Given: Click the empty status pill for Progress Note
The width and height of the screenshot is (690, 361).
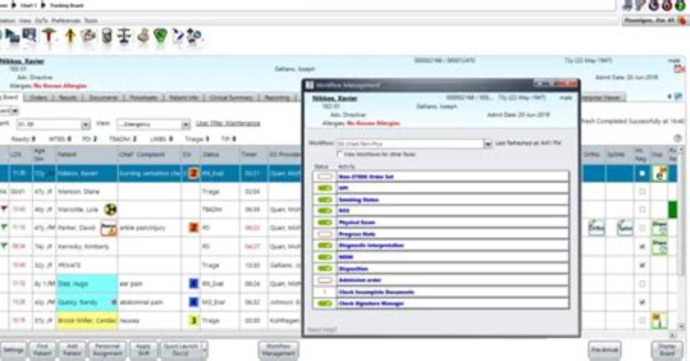Looking at the screenshot, I should pos(324,234).
